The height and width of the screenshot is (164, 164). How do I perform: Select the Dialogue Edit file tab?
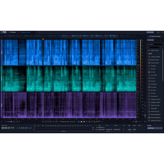25,32
